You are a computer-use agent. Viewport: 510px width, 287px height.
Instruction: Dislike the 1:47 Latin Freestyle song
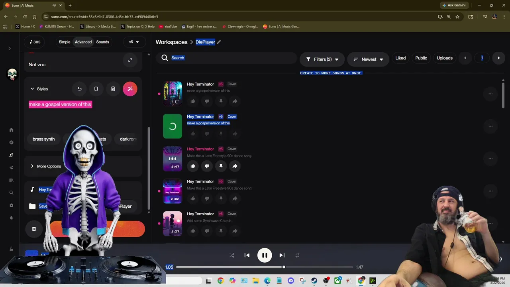(207, 166)
